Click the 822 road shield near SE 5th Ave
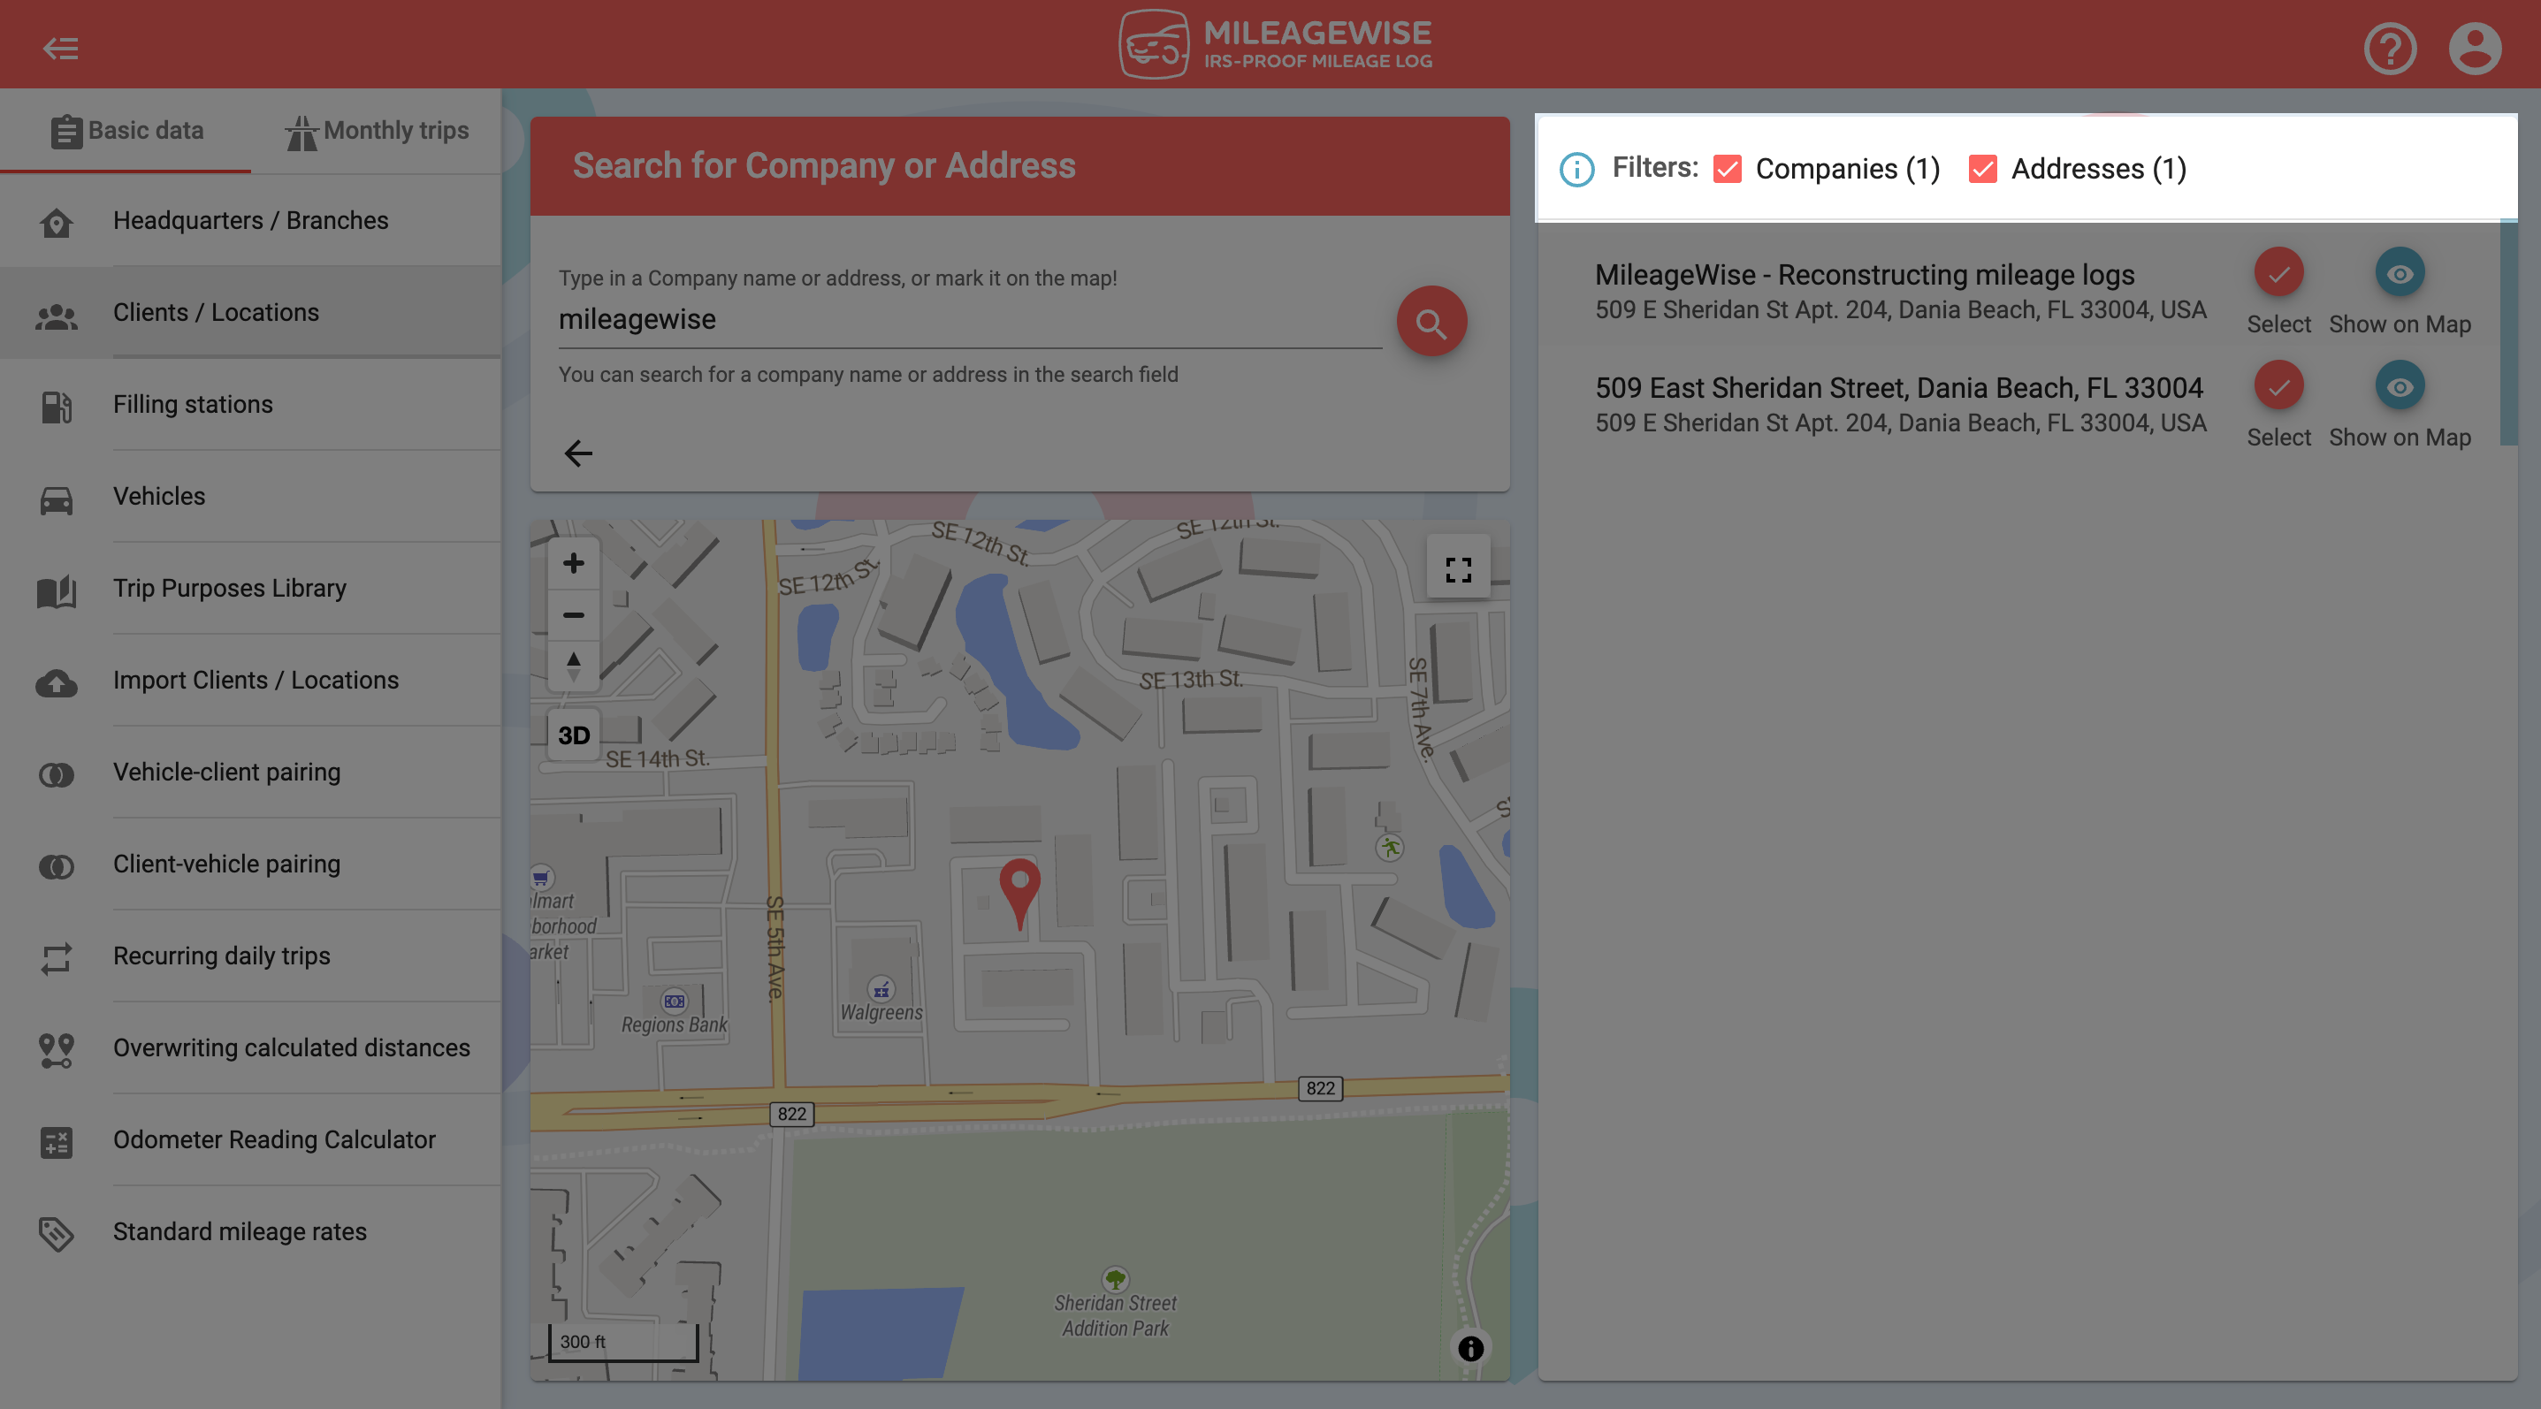Image resolution: width=2541 pixels, height=1409 pixels. pyautogui.click(x=792, y=1114)
